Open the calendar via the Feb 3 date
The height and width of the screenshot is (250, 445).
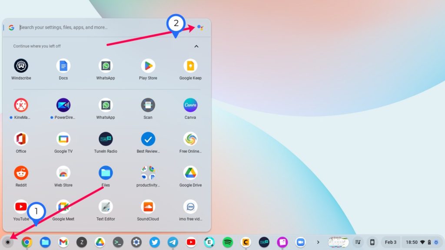tap(391, 242)
